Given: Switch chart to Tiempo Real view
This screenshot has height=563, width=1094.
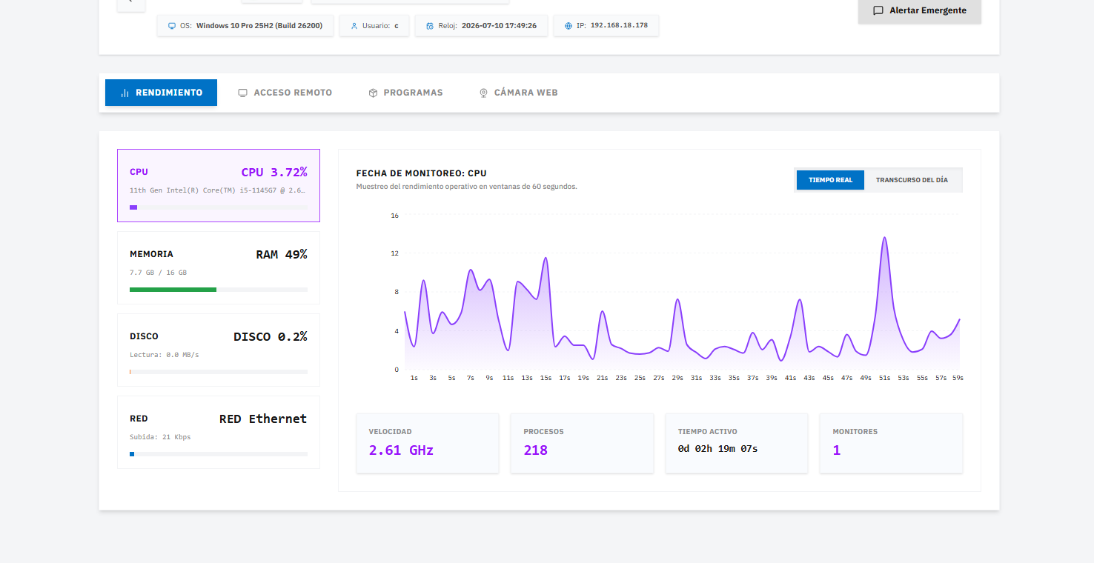Looking at the screenshot, I should pyautogui.click(x=830, y=180).
